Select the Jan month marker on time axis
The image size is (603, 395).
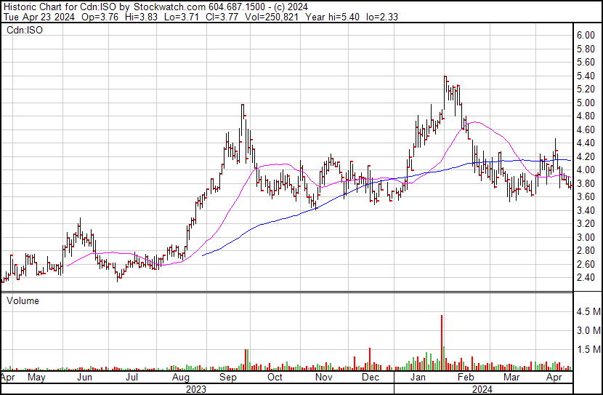pyautogui.click(x=417, y=378)
